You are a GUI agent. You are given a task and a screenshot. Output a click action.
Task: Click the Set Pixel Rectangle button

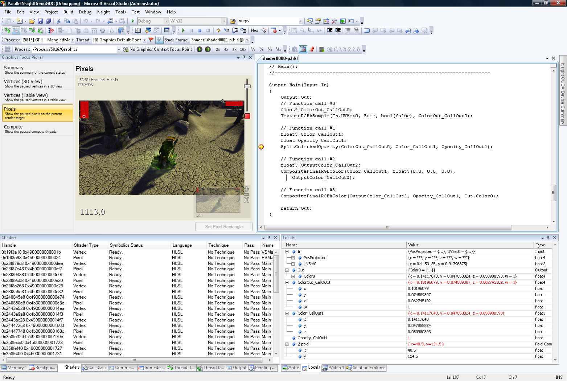224,227
